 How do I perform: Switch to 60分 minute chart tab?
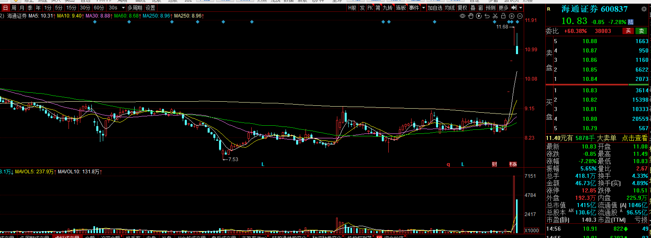[x=99, y=8]
